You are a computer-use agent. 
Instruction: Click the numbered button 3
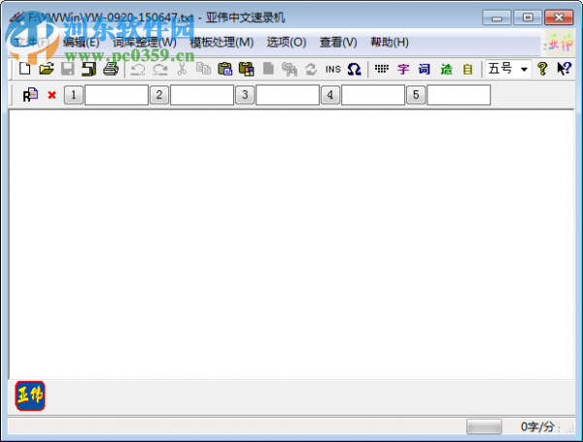click(x=245, y=95)
